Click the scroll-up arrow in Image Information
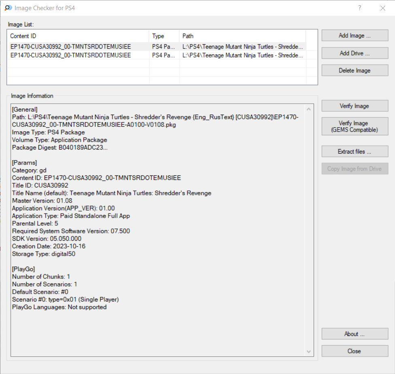 click(308, 109)
